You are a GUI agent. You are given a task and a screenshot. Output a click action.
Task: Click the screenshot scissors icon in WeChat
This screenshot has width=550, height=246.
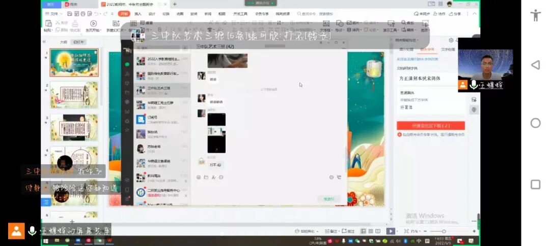point(213,178)
